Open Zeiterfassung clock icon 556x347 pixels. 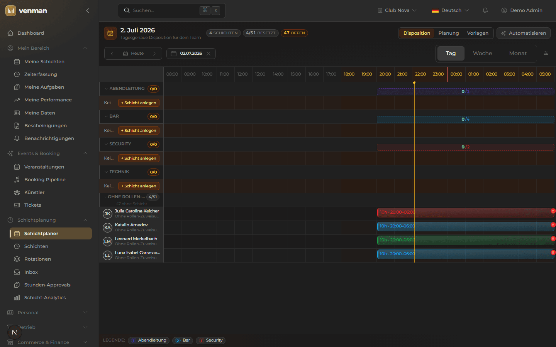coord(17,74)
